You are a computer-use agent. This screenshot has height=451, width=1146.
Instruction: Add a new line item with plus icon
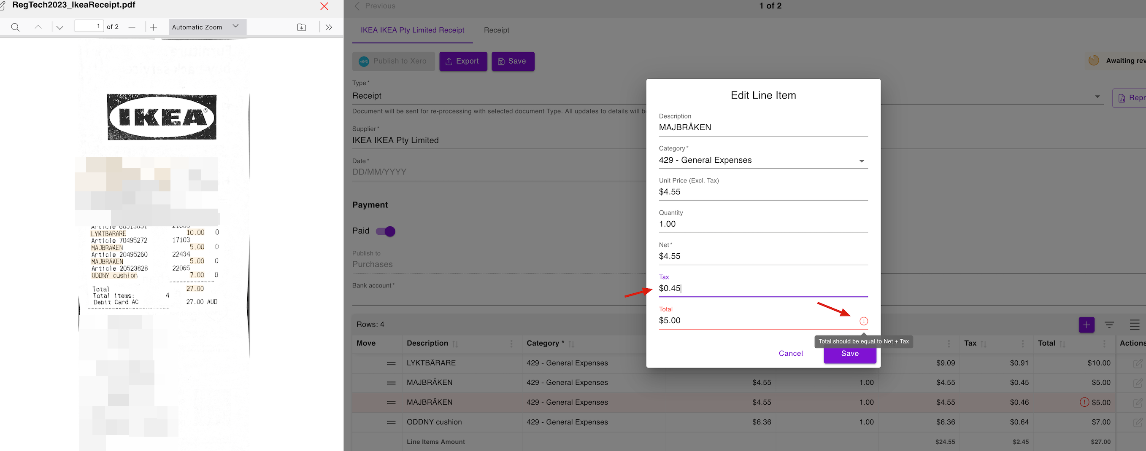1087,325
